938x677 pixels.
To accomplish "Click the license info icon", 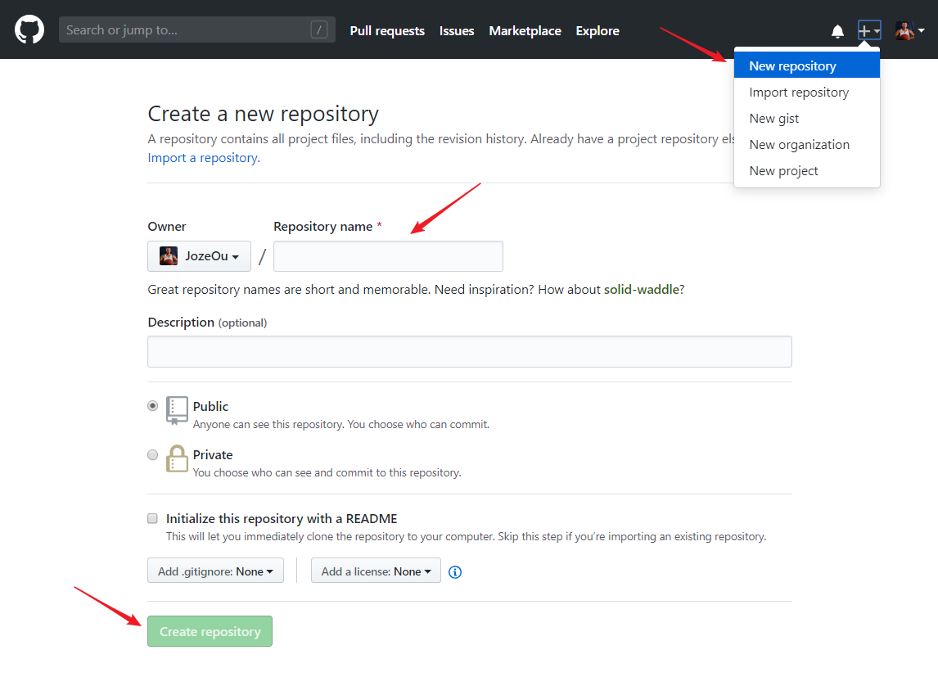I will [x=454, y=571].
